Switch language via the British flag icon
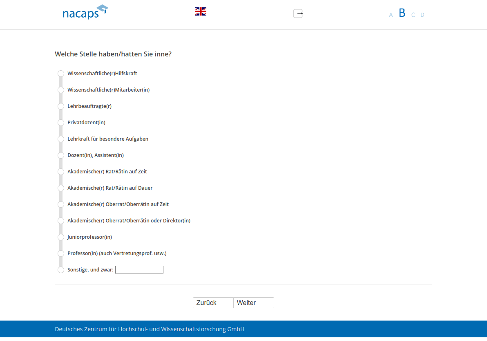This screenshot has height=341, width=487. pyautogui.click(x=201, y=11)
